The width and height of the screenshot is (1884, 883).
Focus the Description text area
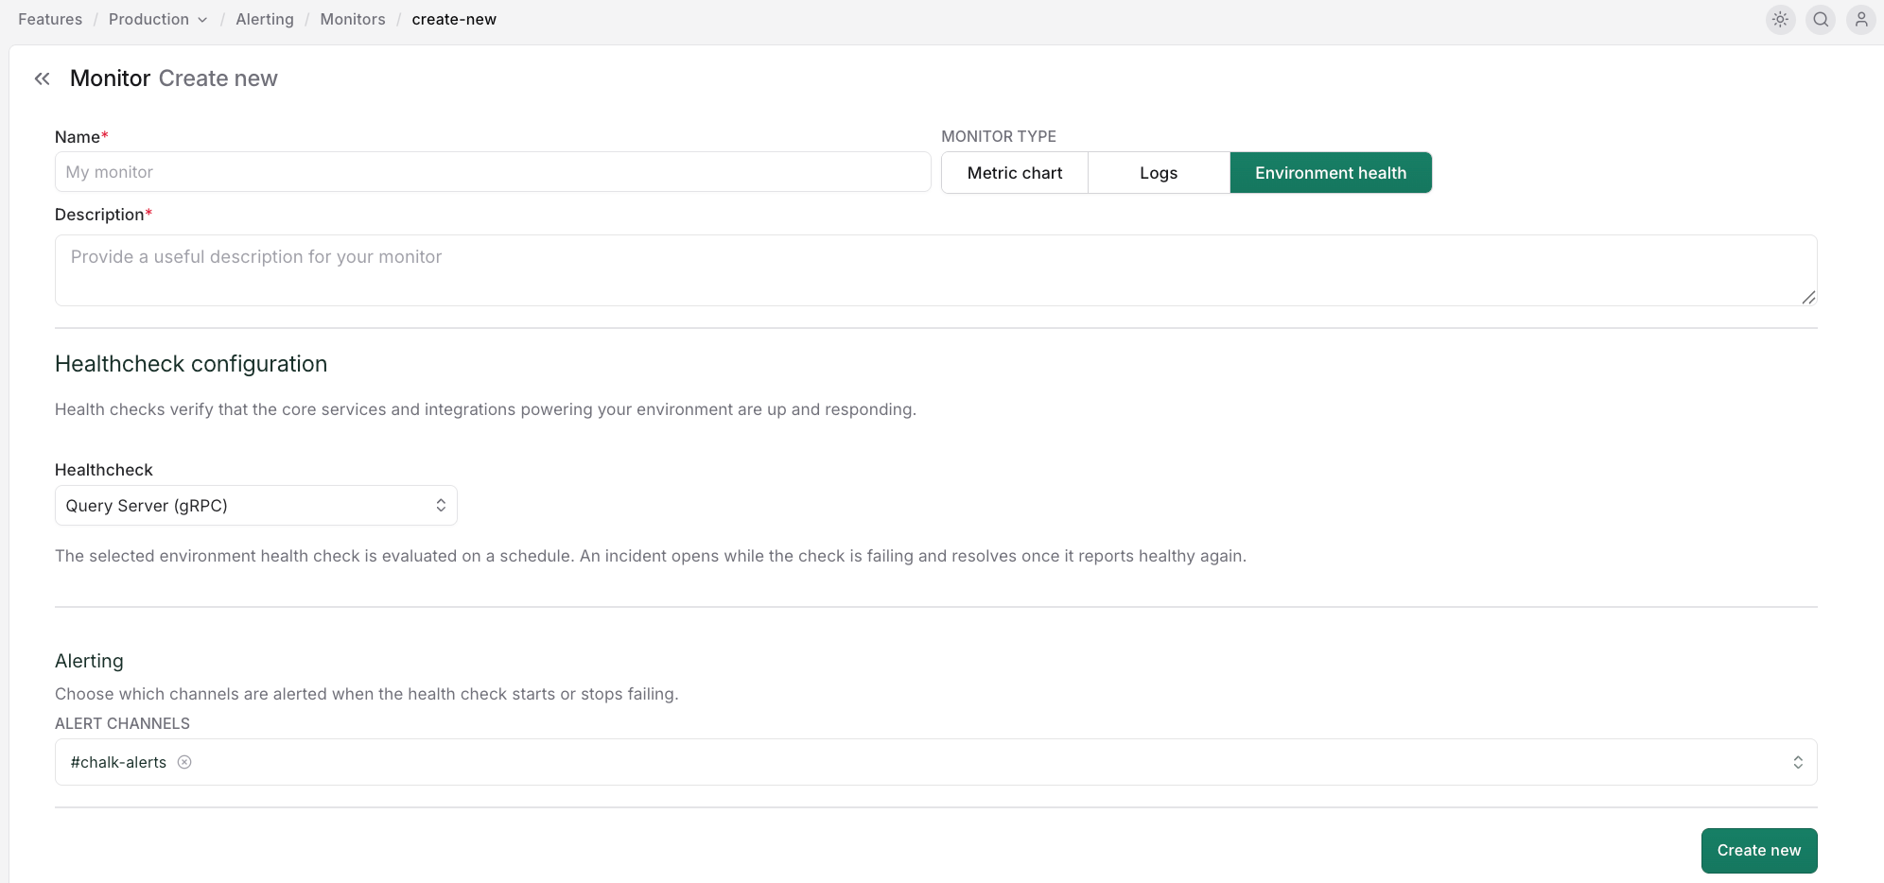click(x=936, y=270)
